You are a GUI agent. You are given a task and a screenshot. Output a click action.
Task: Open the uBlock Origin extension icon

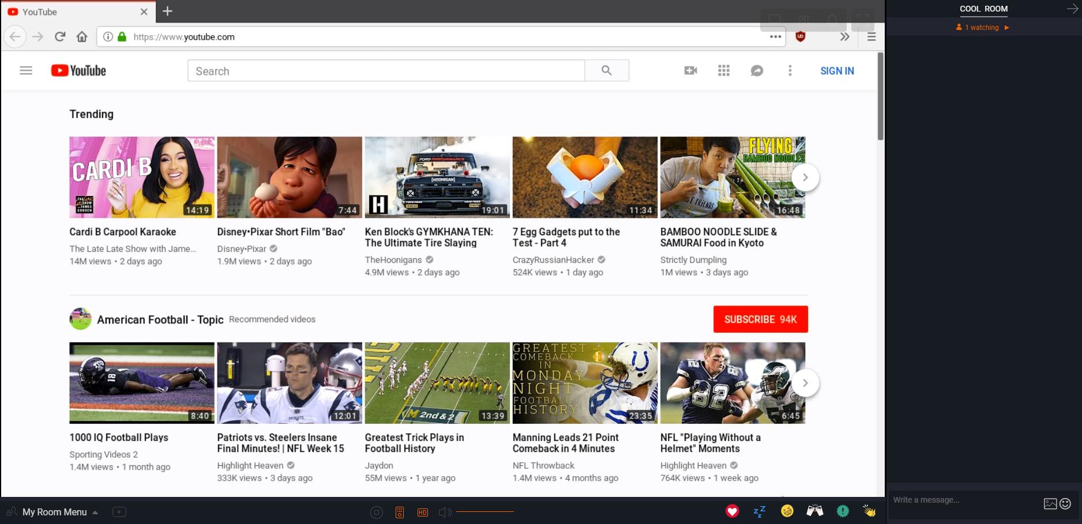tap(800, 37)
